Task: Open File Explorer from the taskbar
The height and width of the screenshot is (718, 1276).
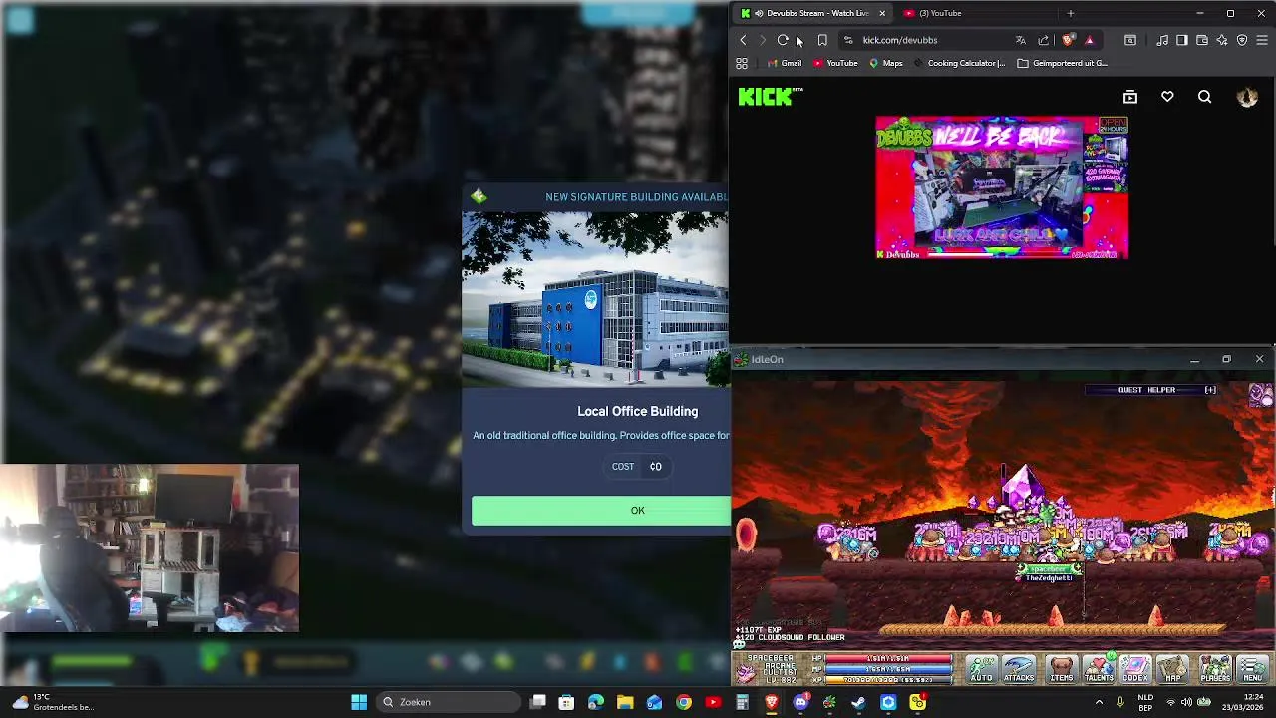Action: point(625,702)
